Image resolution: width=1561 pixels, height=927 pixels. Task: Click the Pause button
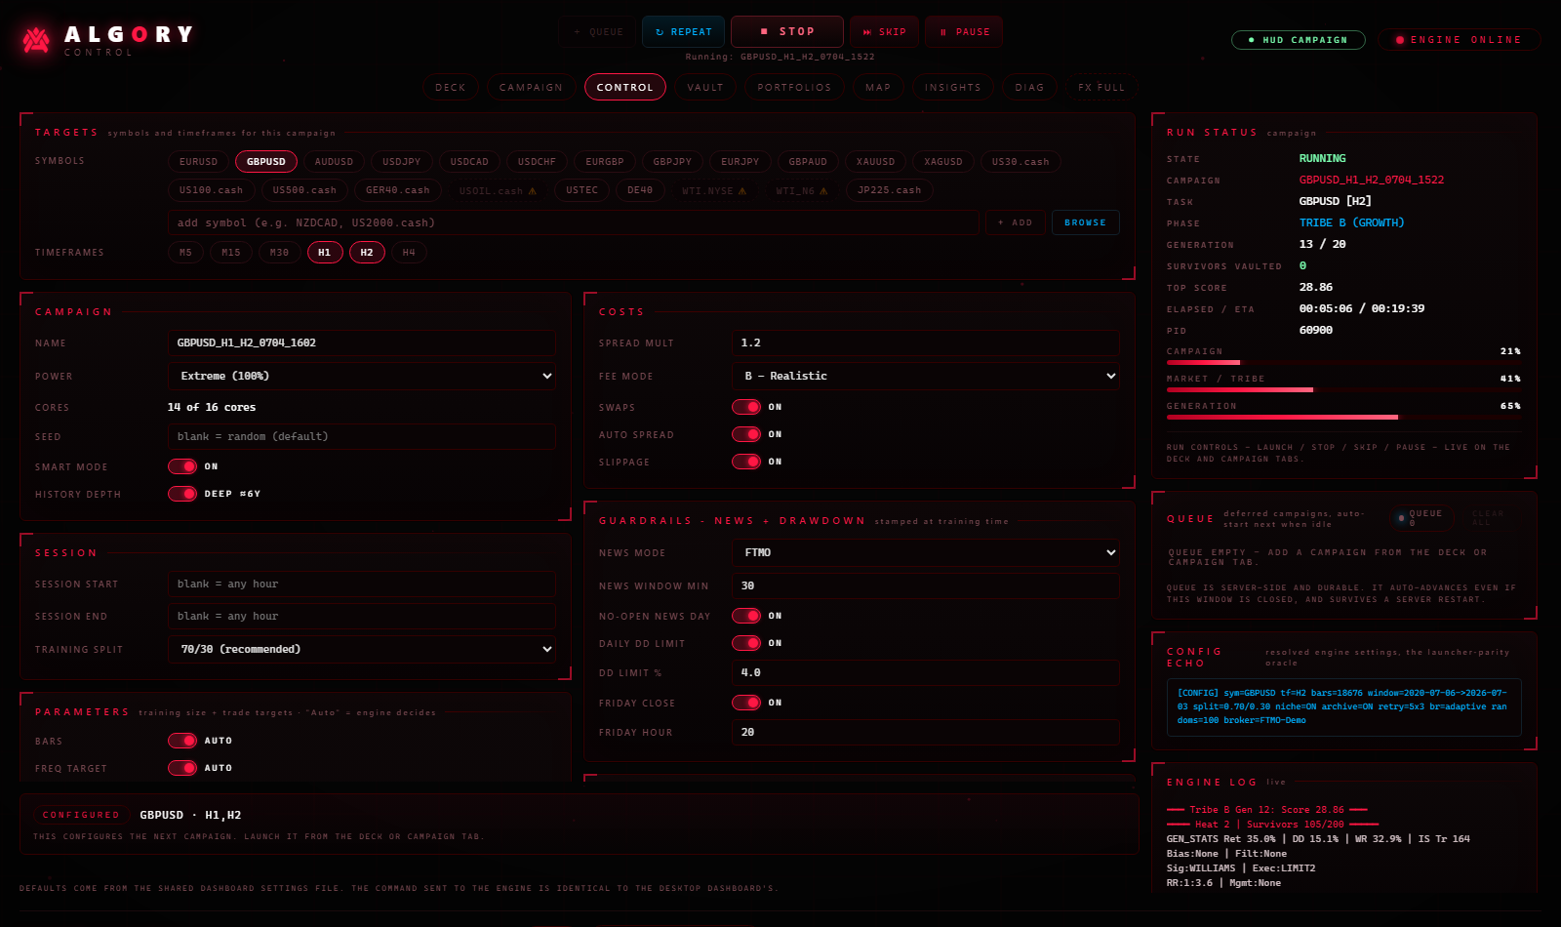[x=964, y=32]
